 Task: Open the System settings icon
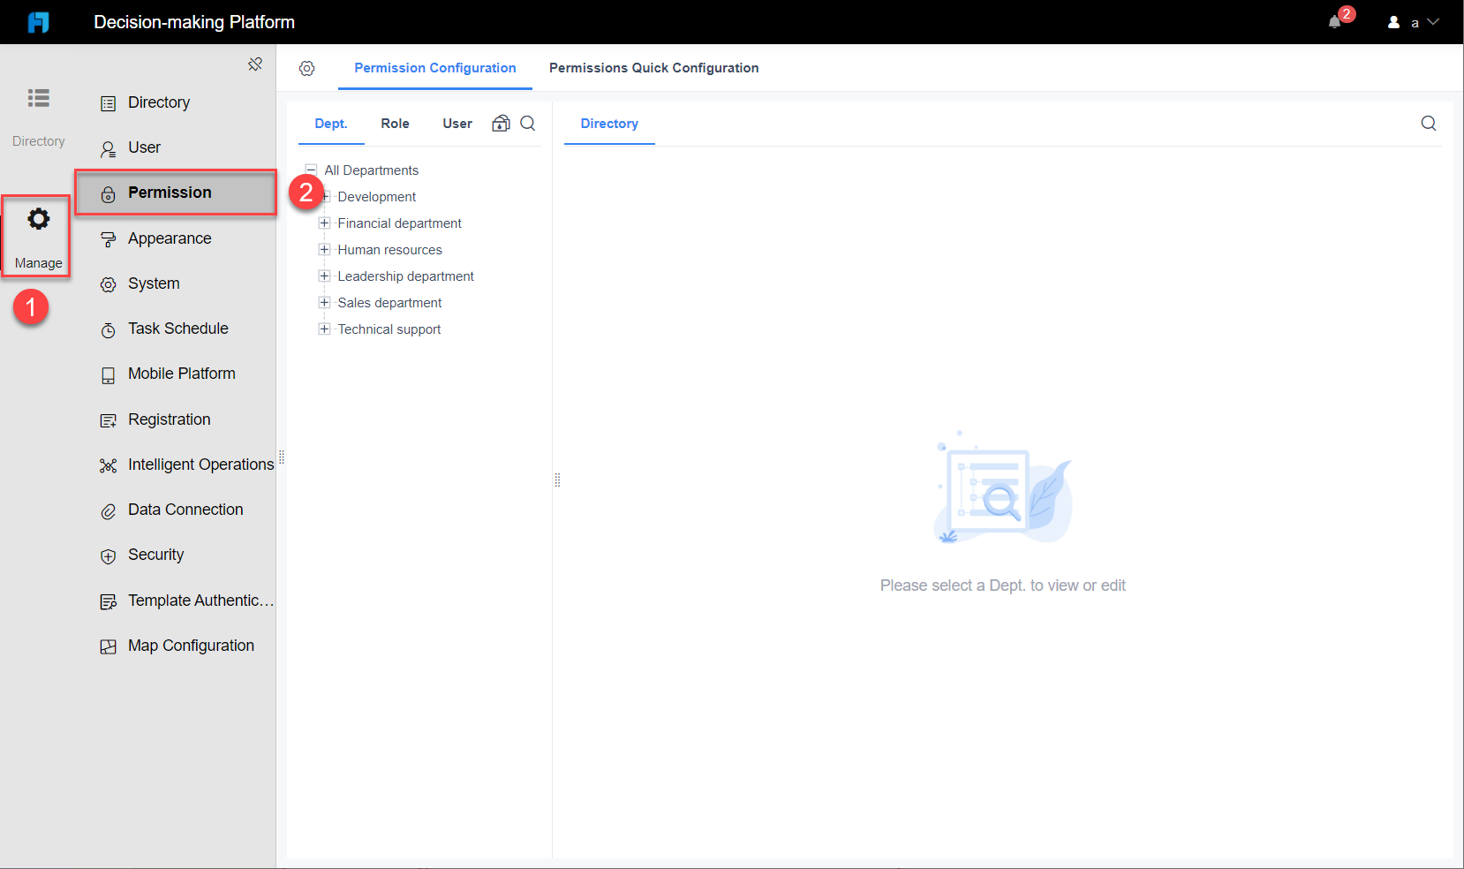[108, 284]
